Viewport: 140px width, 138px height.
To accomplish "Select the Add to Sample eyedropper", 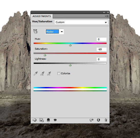I will pyautogui.click(x=42, y=73).
